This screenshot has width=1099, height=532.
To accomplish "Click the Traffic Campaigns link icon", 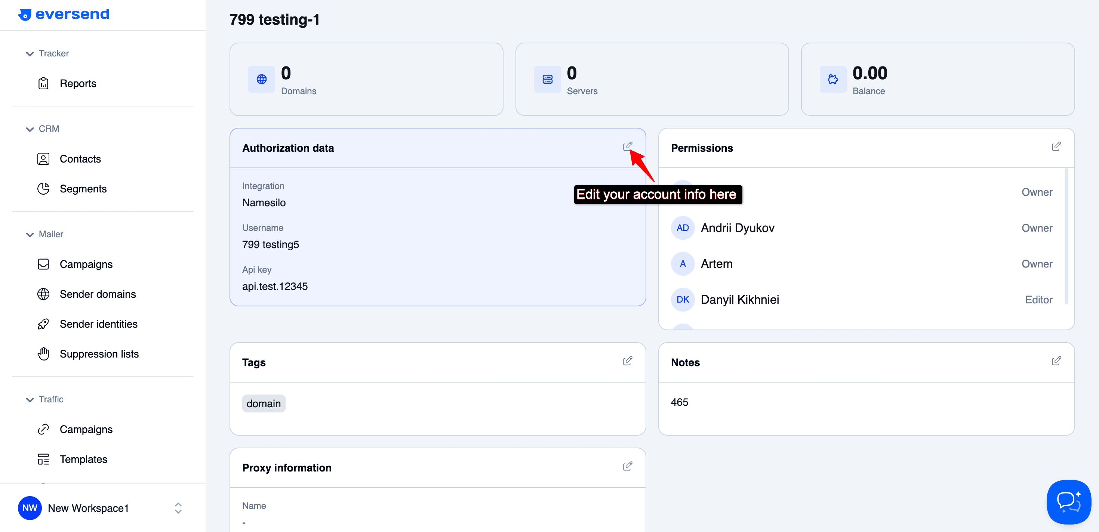I will coord(43,429).
